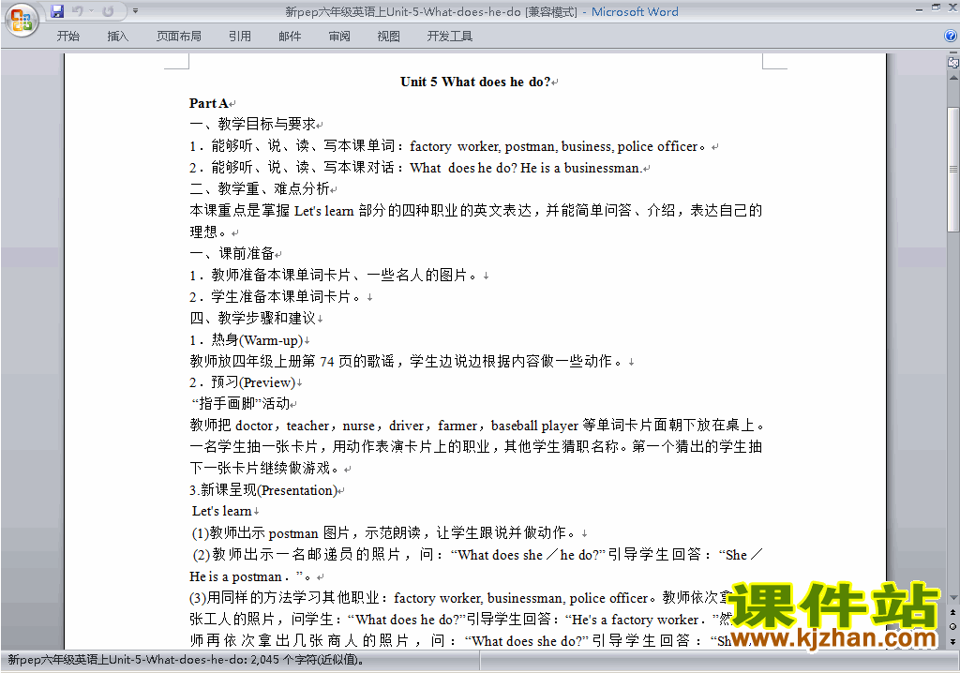Screen dimensions: 960x673
Task: Click the words 'factory worker' in objective 1
Action: 455,146
